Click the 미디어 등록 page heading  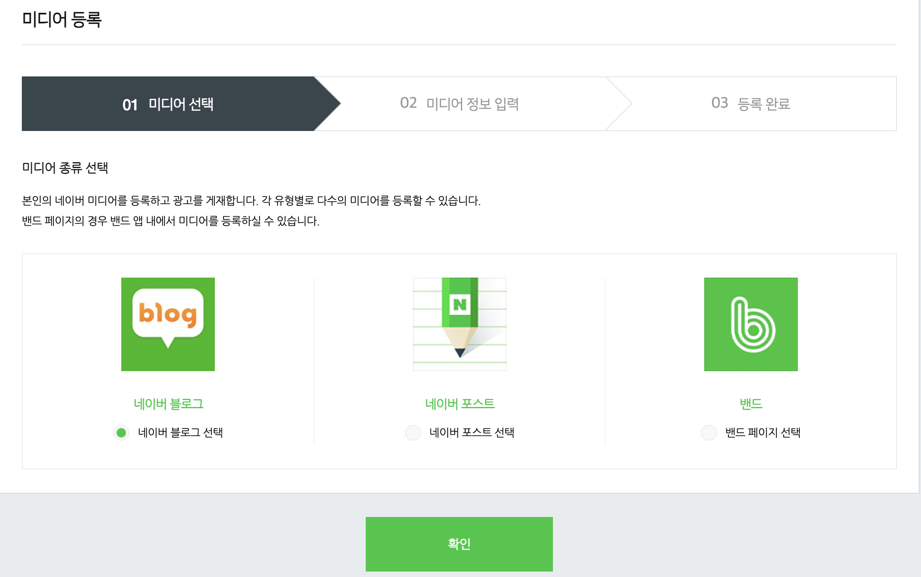tap(62, 19)
